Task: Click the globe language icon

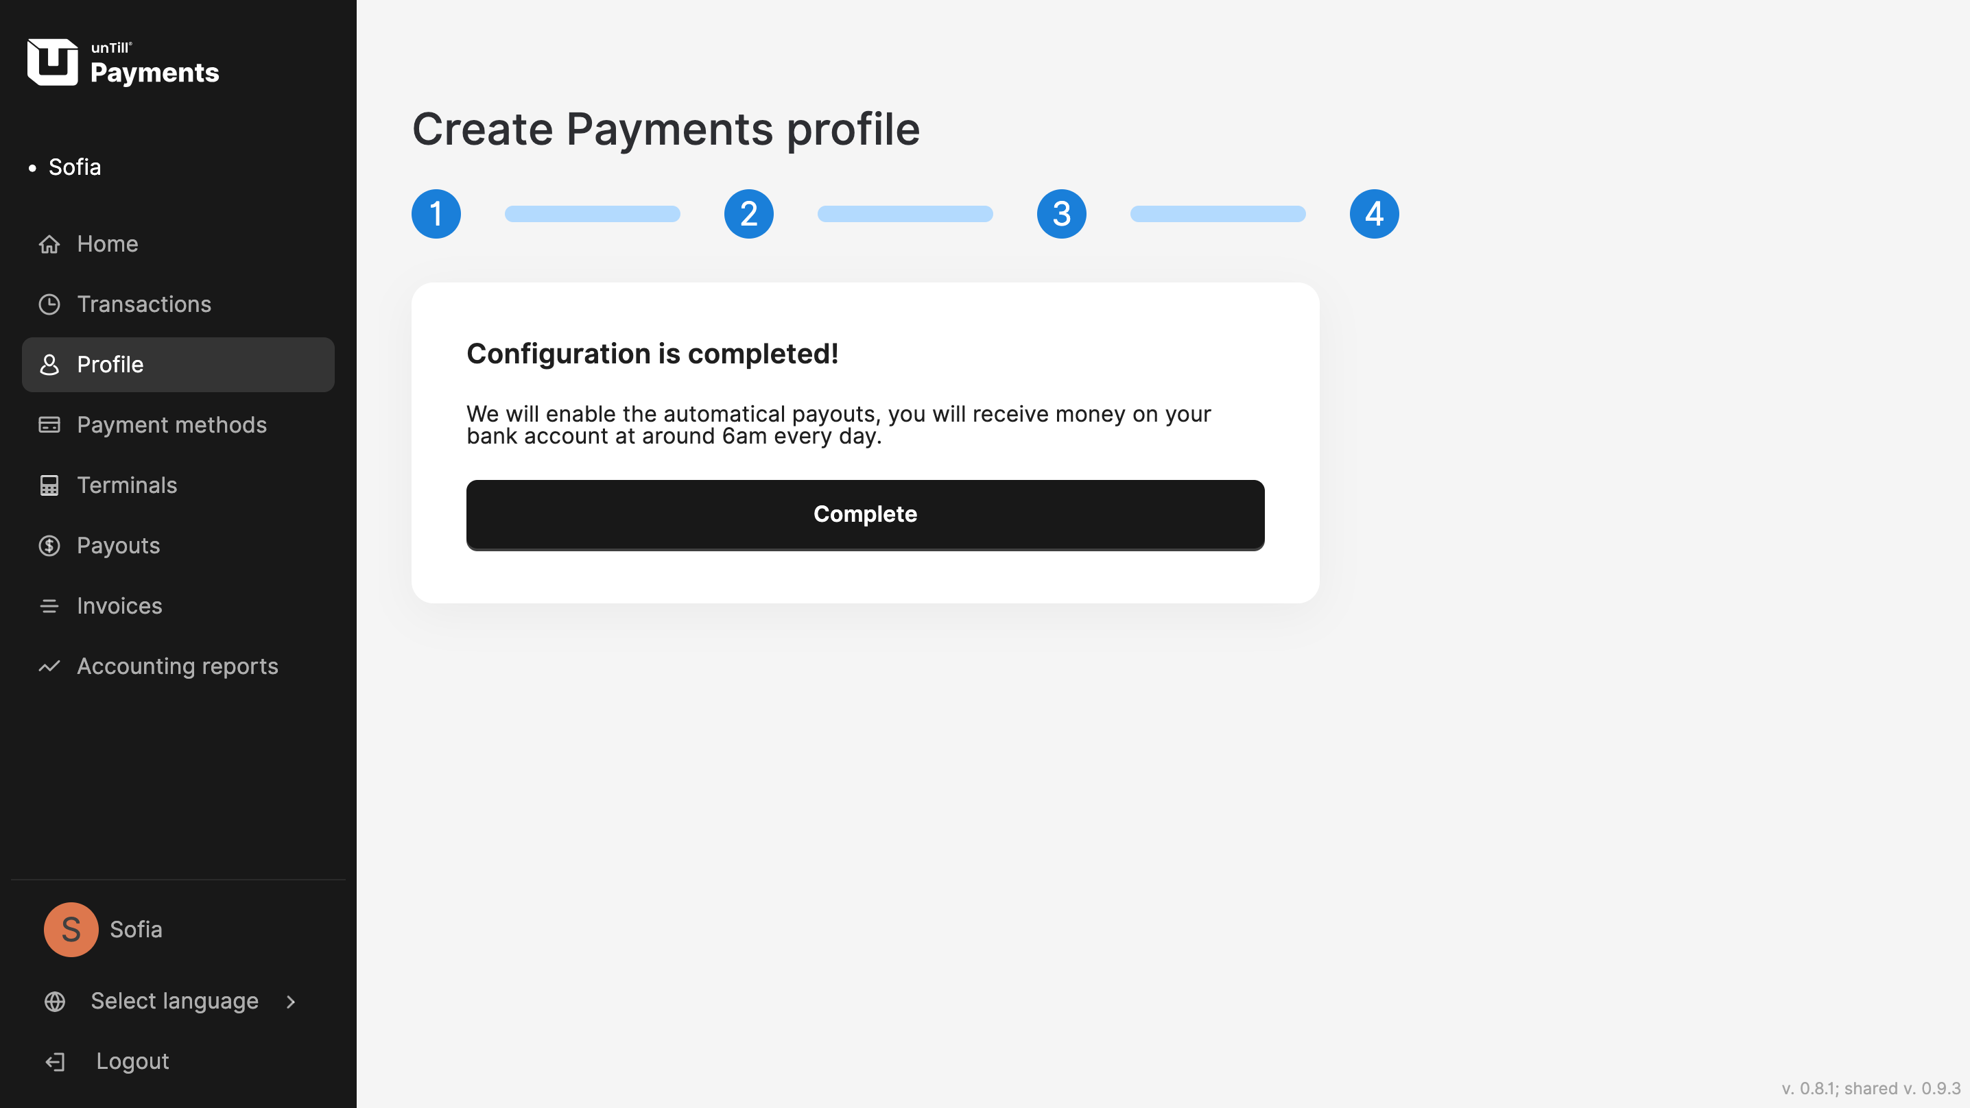Action: coord(55,1002)
